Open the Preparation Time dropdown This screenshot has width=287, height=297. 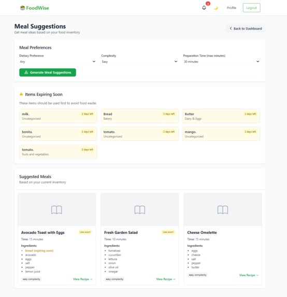(222, 61)
